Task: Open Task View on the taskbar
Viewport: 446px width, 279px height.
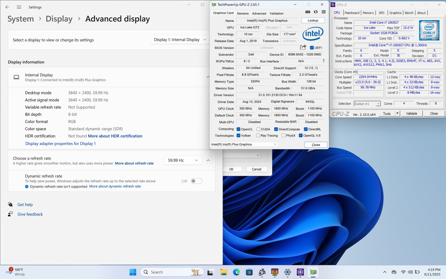Action: click(x=210, y=272)
